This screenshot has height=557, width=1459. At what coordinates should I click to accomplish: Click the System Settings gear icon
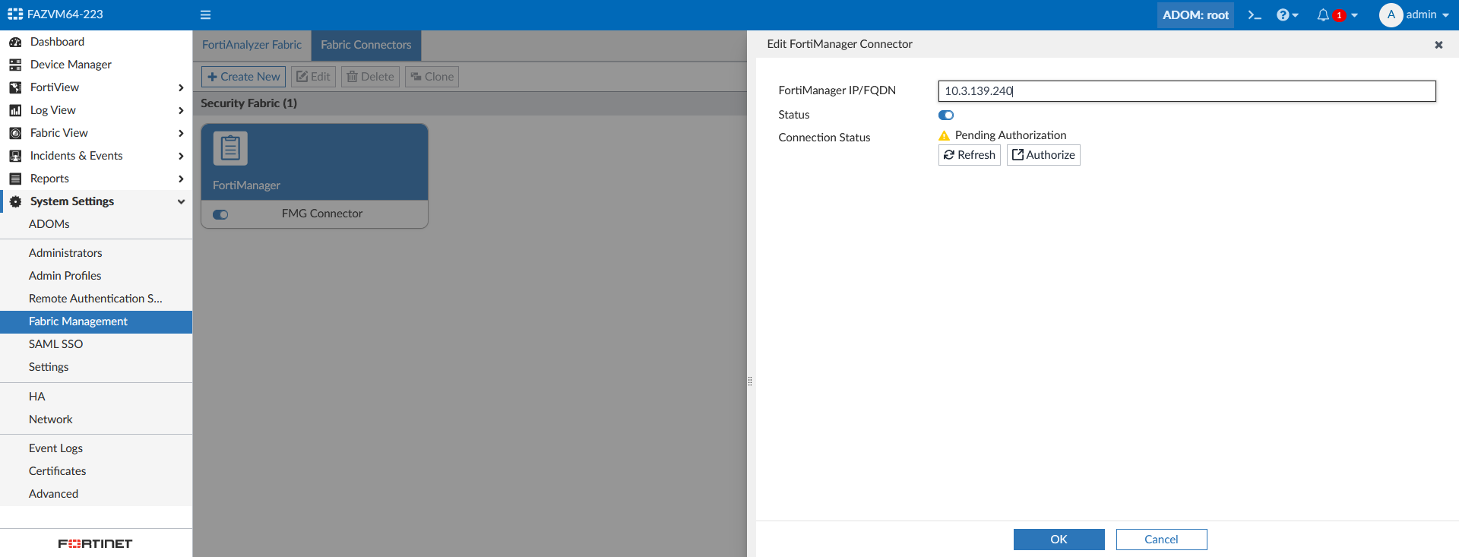click(15, 201)
